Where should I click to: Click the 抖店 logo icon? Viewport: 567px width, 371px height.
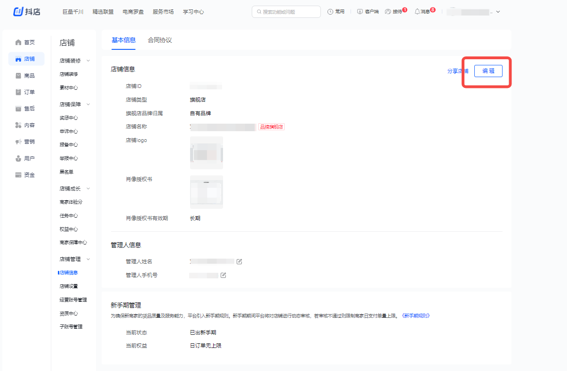click(x=18, y=12)
